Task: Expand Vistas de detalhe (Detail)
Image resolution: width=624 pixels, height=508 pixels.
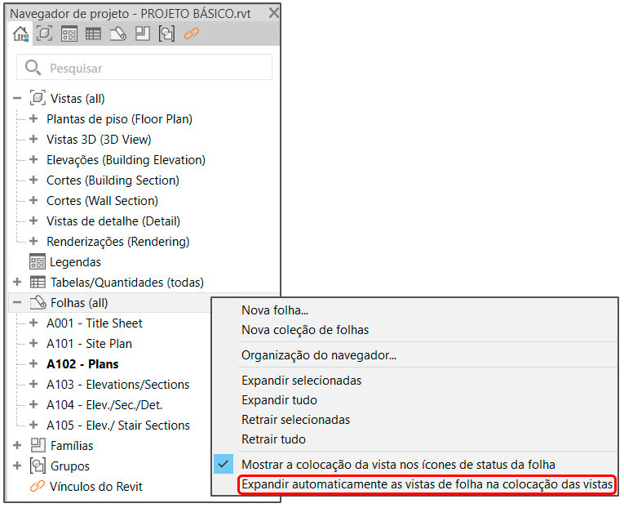Action: coord(33,221)
